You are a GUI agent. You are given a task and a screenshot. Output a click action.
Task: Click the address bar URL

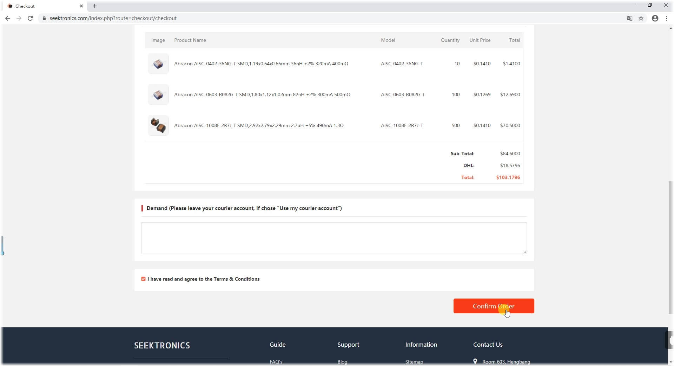click(113, 18)
